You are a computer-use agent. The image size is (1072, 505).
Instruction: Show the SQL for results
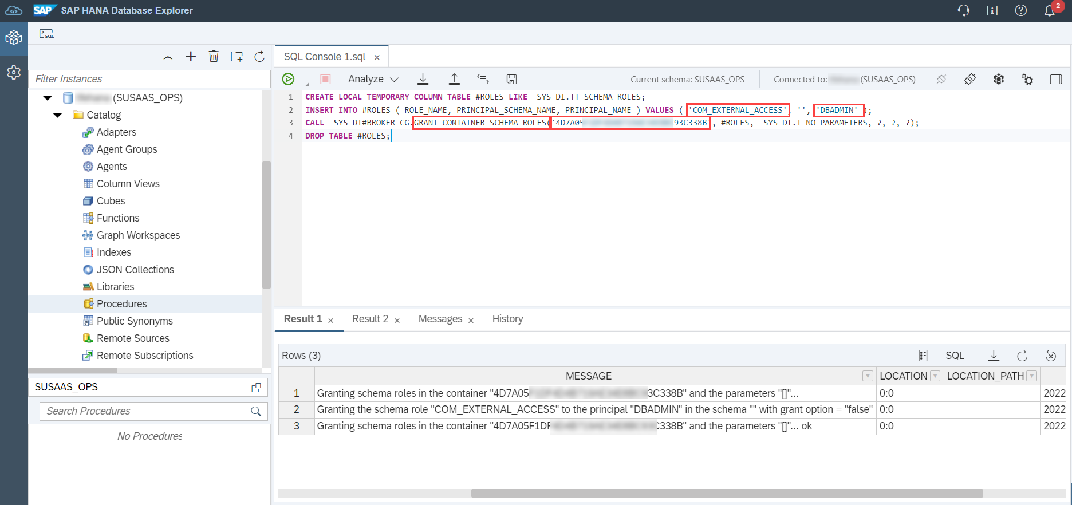coord(955,356)
